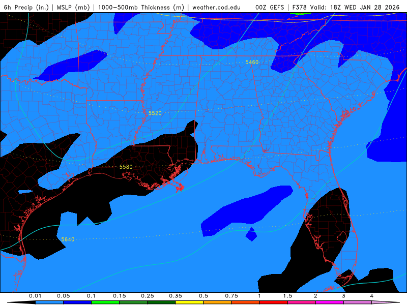Click the medium green 0.15–0.25 legend swatch

[x=133, y=302]
